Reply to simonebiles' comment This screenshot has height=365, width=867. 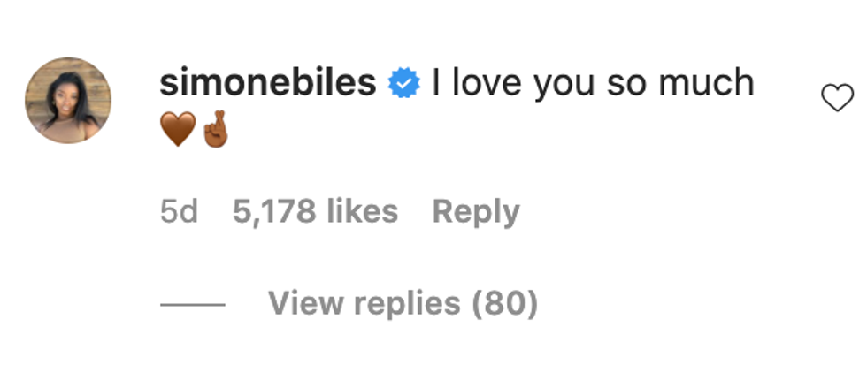coord(475,212)
